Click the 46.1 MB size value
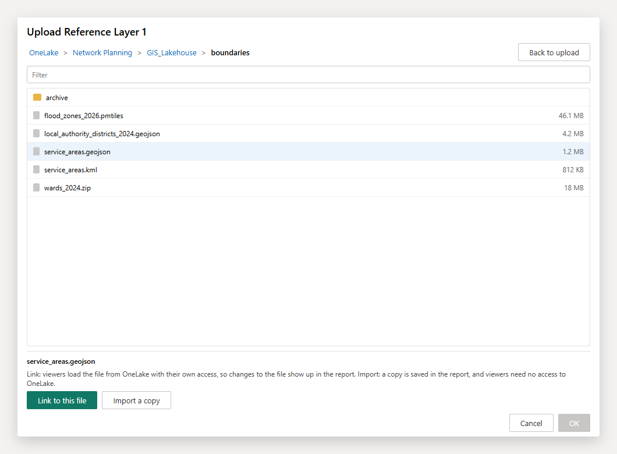 pyautogui.click(x=571, y=116)
